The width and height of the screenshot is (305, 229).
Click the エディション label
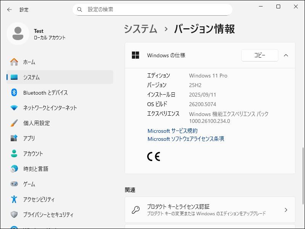[x=159, y=76]
